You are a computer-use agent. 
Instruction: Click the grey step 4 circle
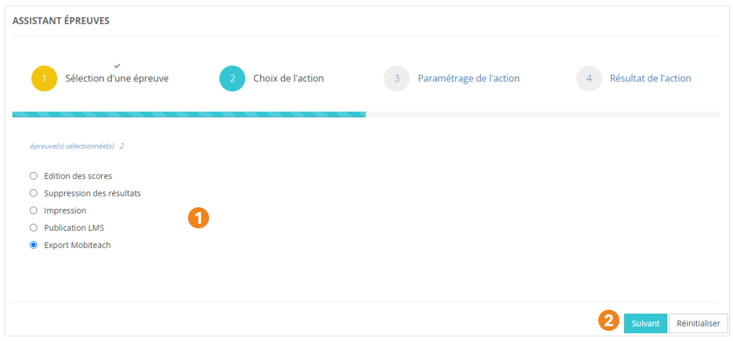589,79
